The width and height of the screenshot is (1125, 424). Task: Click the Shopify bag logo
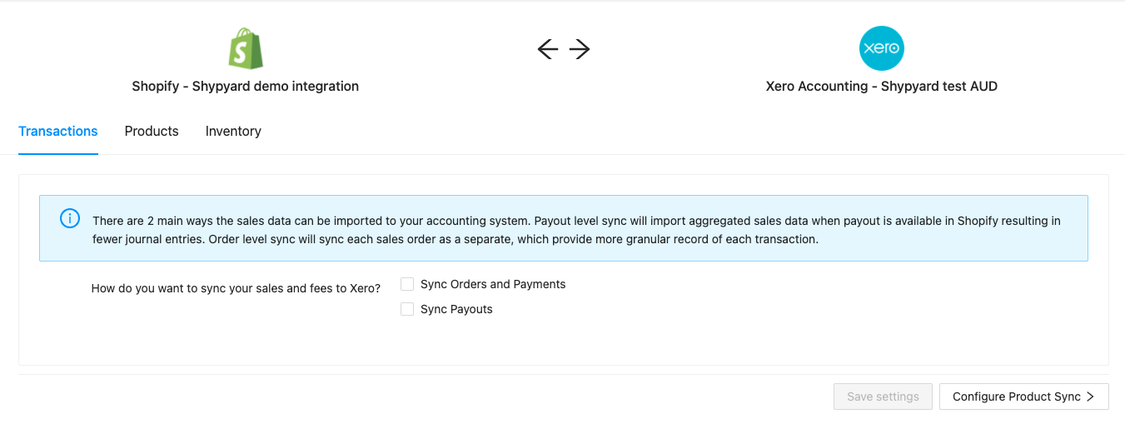tap(246, 48)
